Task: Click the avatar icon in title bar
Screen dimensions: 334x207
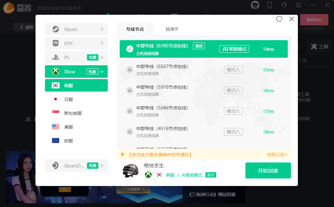Action: tap(255, 5)
